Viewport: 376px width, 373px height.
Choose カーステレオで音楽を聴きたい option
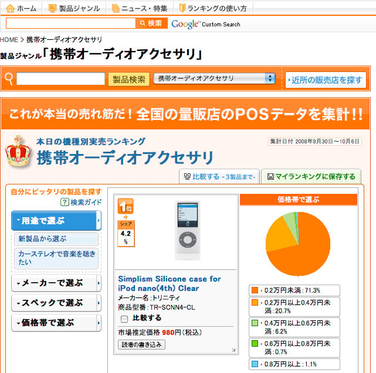click(x=56, y=258)
